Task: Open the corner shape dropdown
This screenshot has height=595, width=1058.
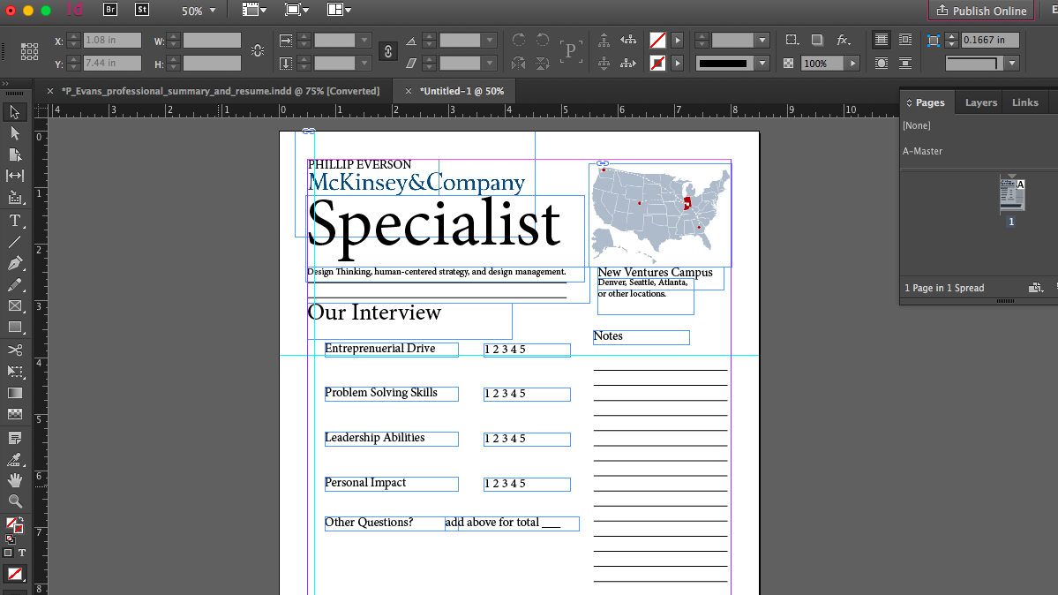Action: tap(1011, 63)
